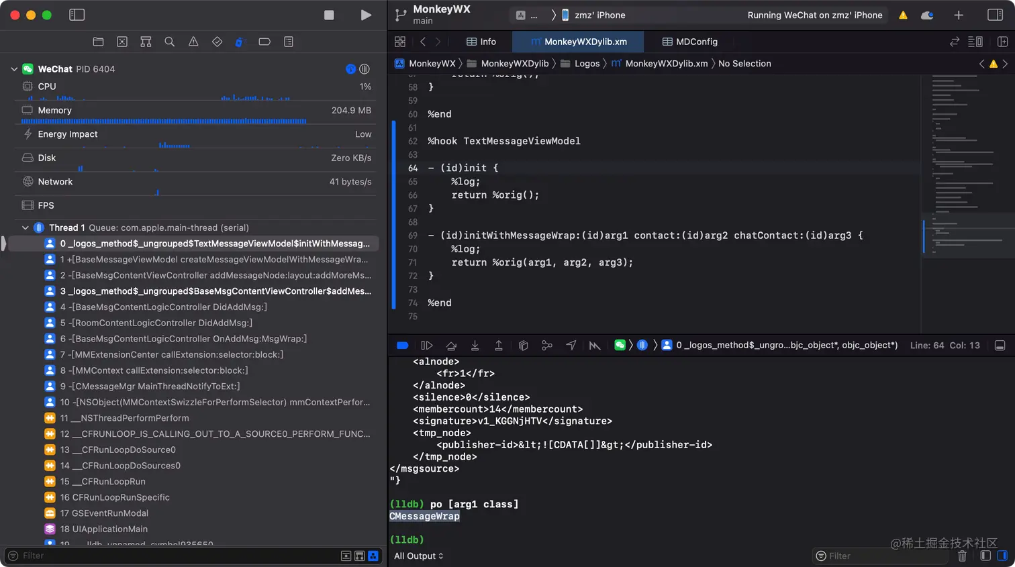Go back in editor history
The width and height of the screenshot is (1015, 567).
click(x=423, y=42)
